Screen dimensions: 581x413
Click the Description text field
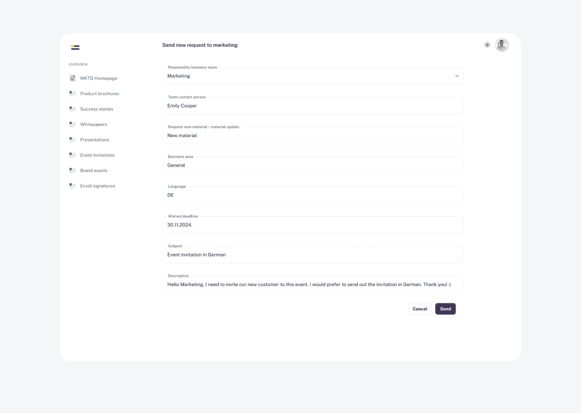click(x=313, y=284)
